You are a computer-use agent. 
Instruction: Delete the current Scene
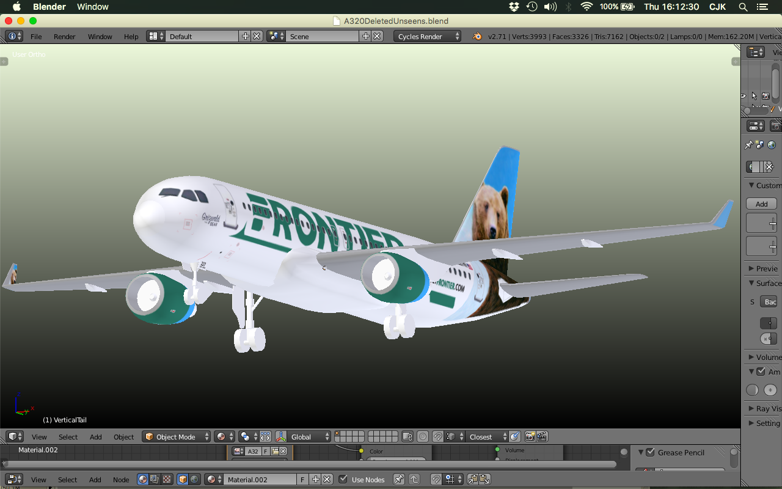pyautogui.click(x=378, y=36)
